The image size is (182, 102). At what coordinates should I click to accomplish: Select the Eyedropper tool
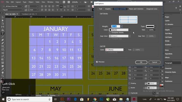point(3,69)
